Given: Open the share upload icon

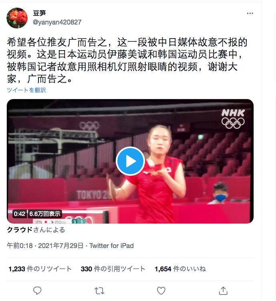Looking at the screenshot, I should [223, 291].
